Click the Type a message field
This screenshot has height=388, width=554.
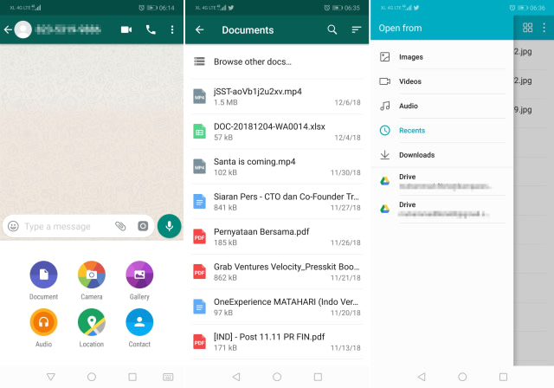point(68,226)
